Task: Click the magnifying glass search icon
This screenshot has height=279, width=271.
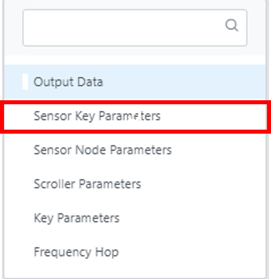Action: tap(231, 25)
